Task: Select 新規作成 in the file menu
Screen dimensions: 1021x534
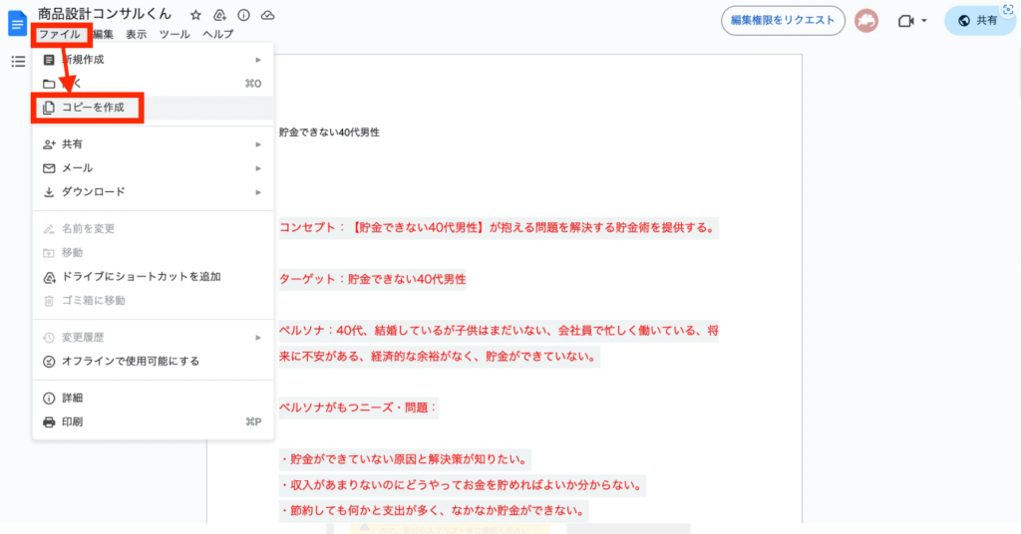Action: tap(153, 60)
